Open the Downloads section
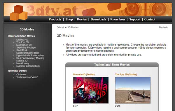Viewport: 175px width, 111px height. coord(99,19)
